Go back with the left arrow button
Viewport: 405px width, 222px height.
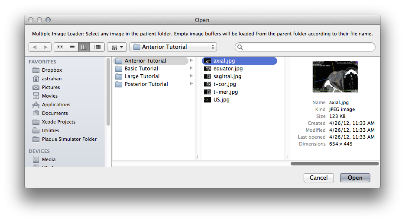click(x=34, y=47)
